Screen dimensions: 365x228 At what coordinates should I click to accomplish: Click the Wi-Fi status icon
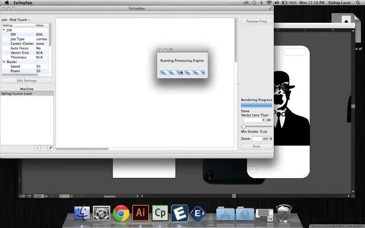point(269,2)
